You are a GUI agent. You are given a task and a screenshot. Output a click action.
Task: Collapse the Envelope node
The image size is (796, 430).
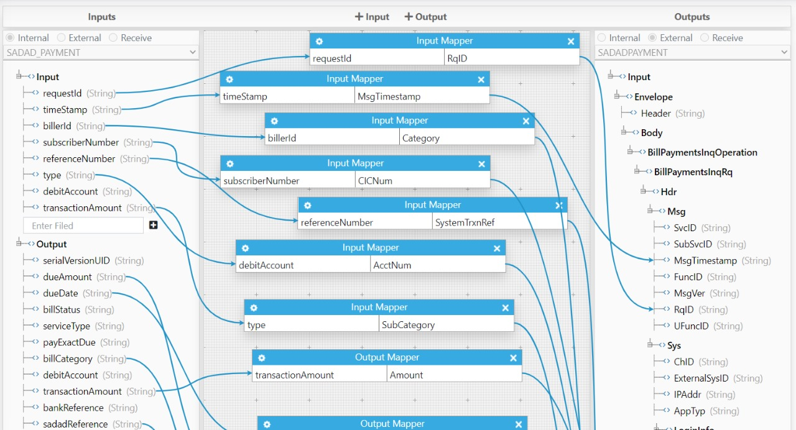click(x=617, y=96)
